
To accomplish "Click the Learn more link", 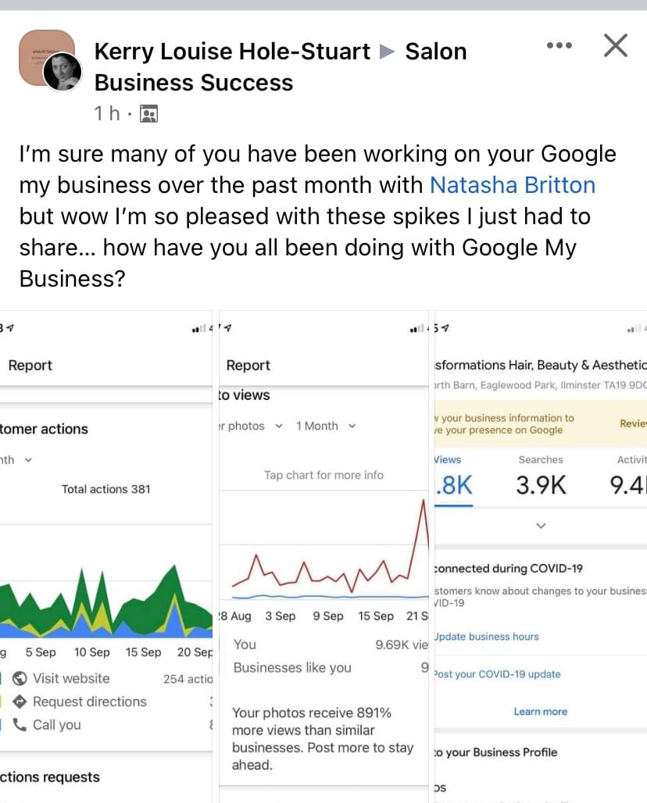I will pos(540,712).
